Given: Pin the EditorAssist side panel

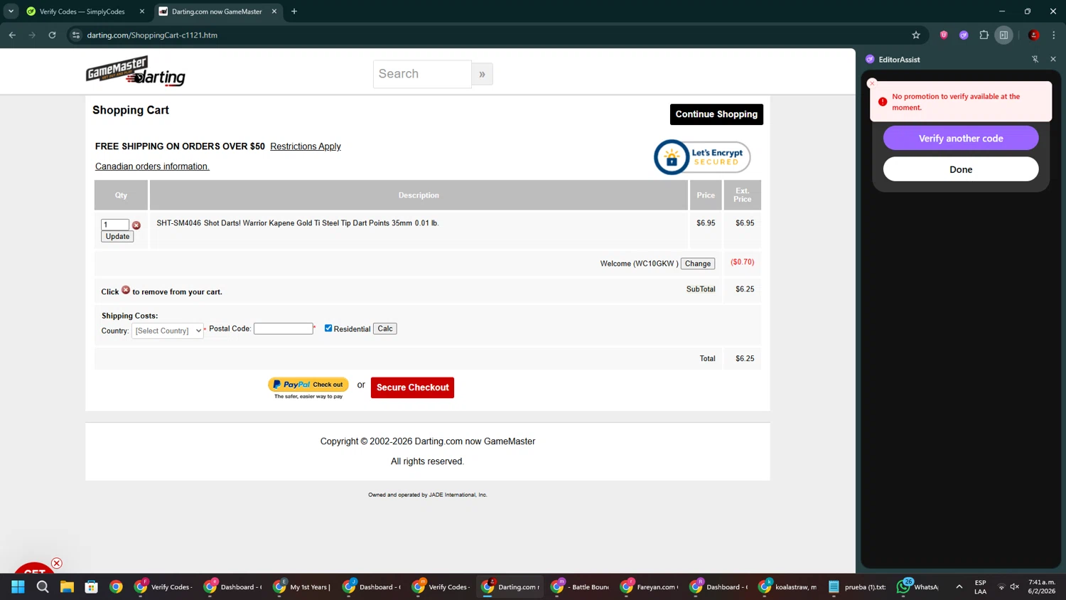Looking at the screenshot, I should (1035, 59).
